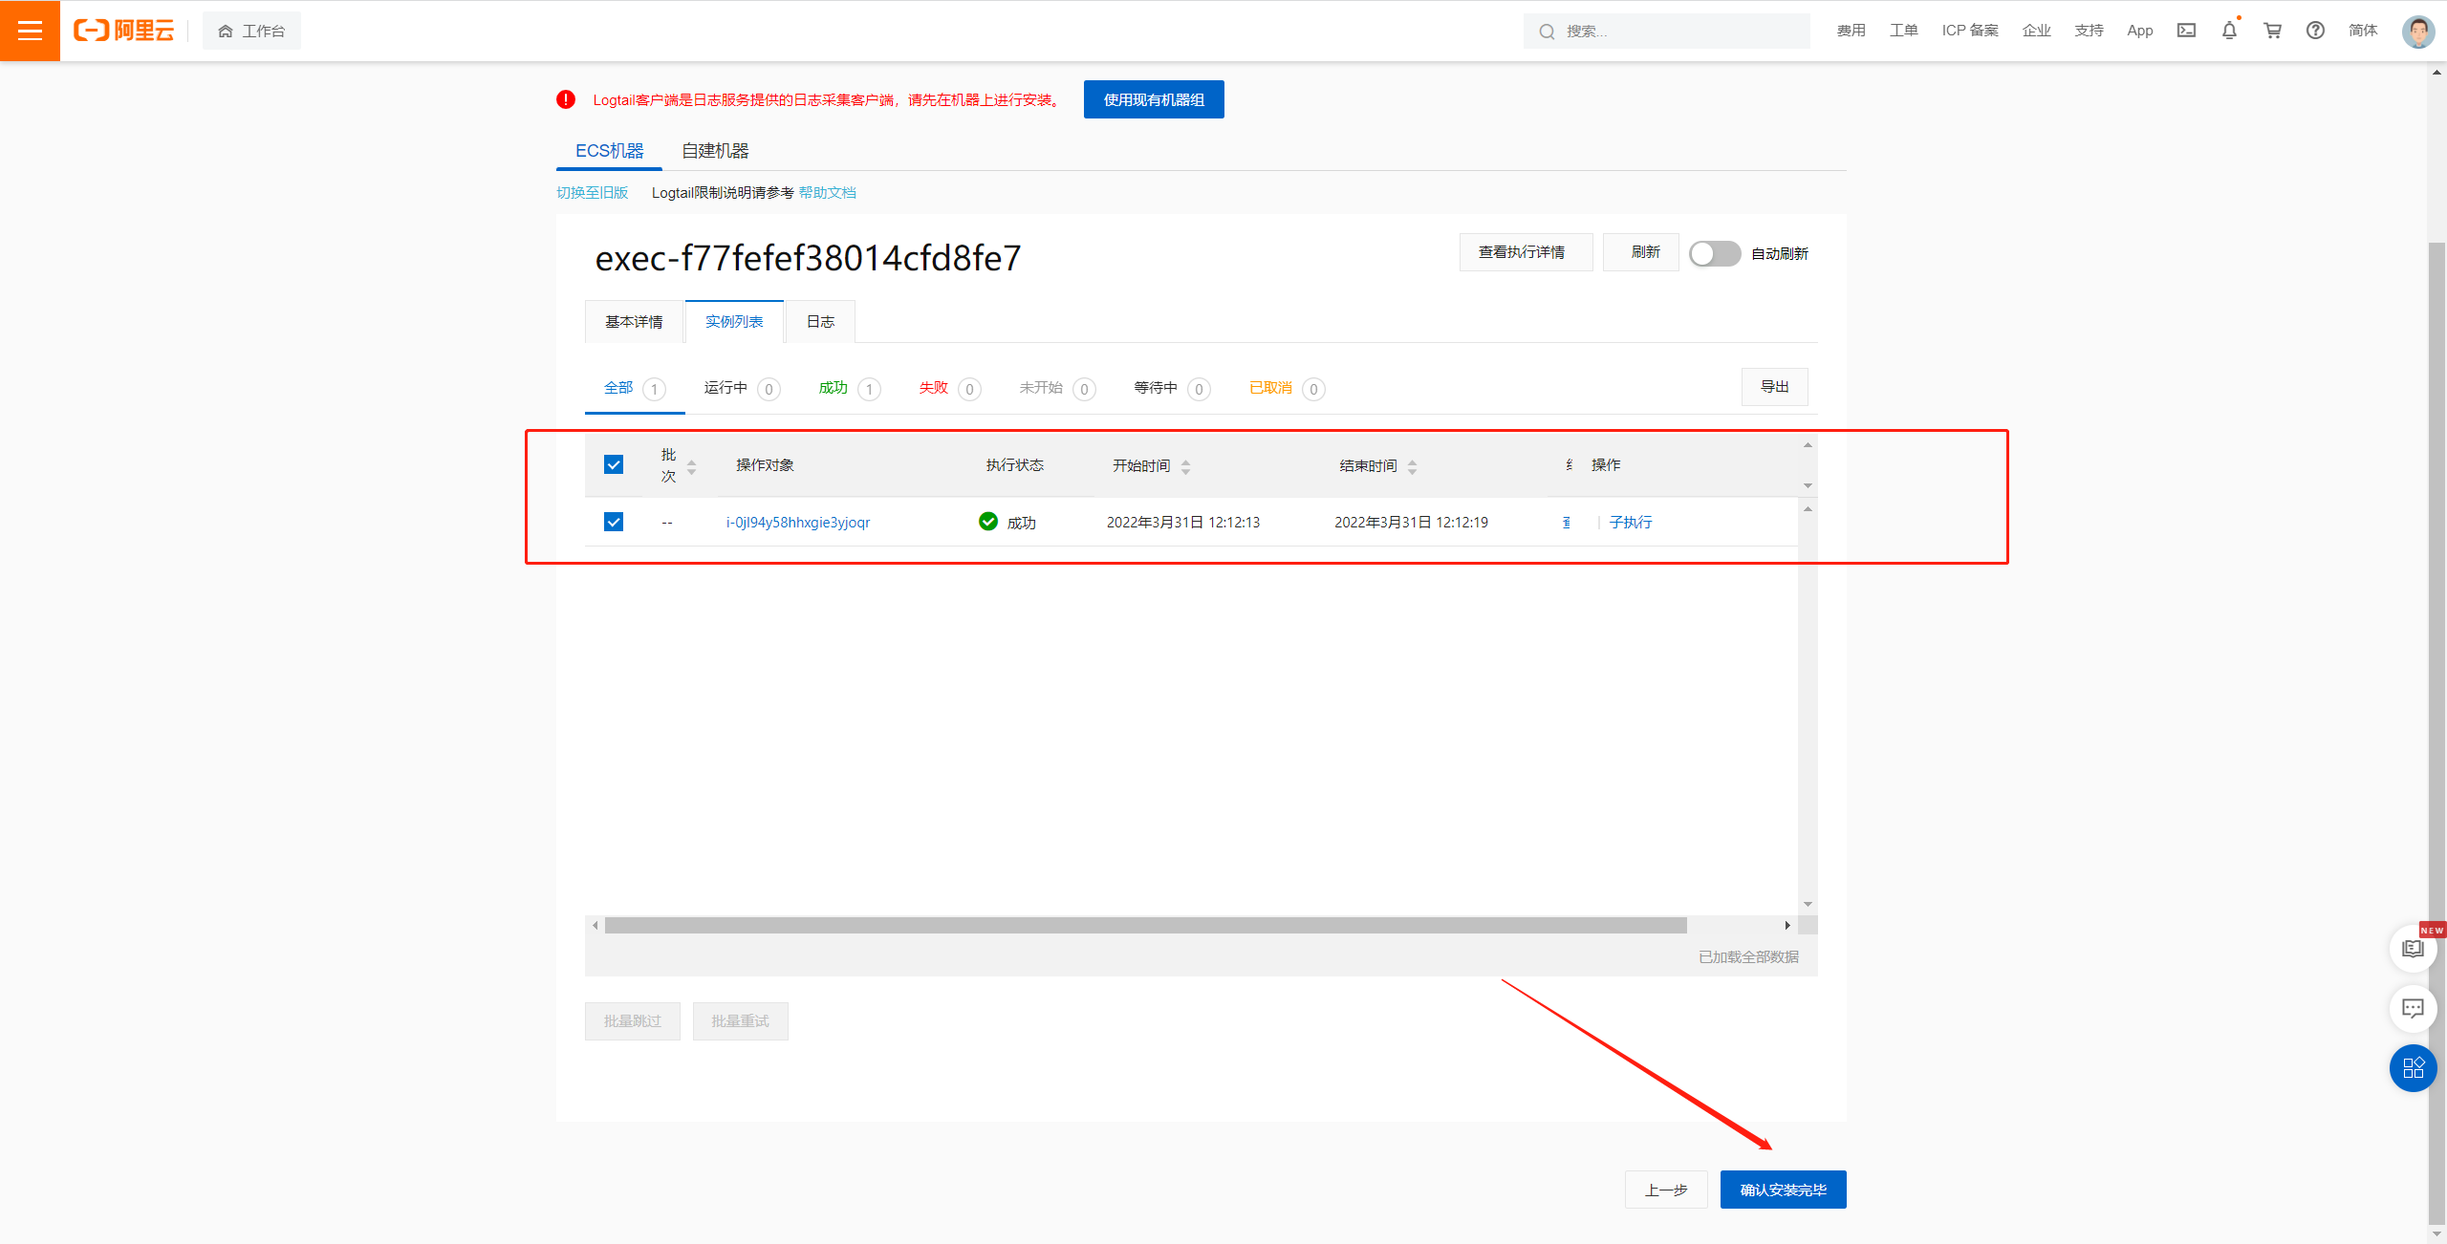Open the Cloud Shell terminal icon

pos(2186,31)
